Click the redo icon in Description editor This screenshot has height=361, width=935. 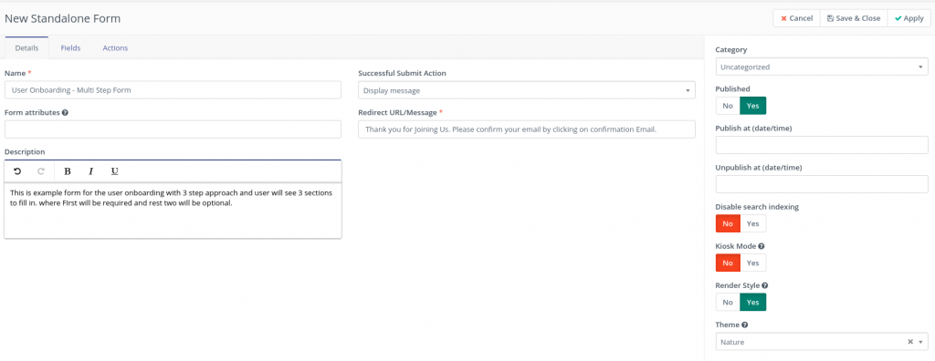41,171
